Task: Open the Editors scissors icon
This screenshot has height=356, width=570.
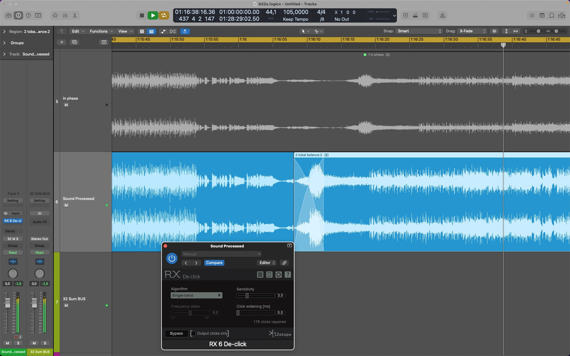Action: [75, 15]
